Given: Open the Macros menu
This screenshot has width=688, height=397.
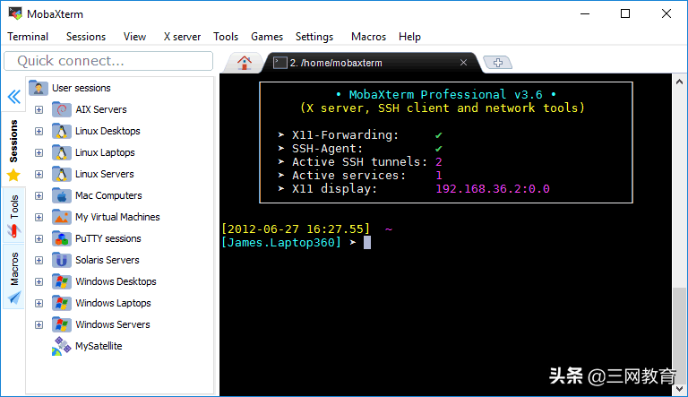Looking at the screenshot, I should tap(368, 37).
